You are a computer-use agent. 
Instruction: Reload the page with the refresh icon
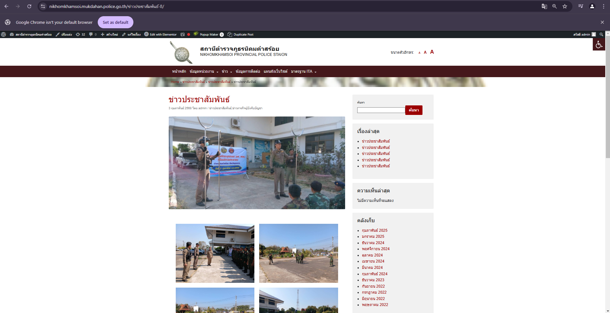tap(29, 6)
